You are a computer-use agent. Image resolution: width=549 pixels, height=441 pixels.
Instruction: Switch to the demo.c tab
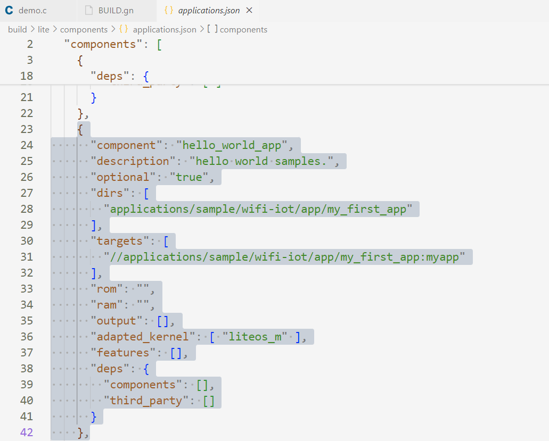click(32, 11)
